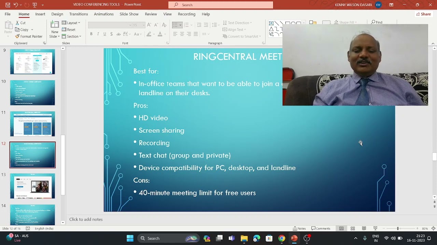This screenshot has width=437, height=245.
Task: Open OBS Studio from the taskbar
Action: pos(307,238)
